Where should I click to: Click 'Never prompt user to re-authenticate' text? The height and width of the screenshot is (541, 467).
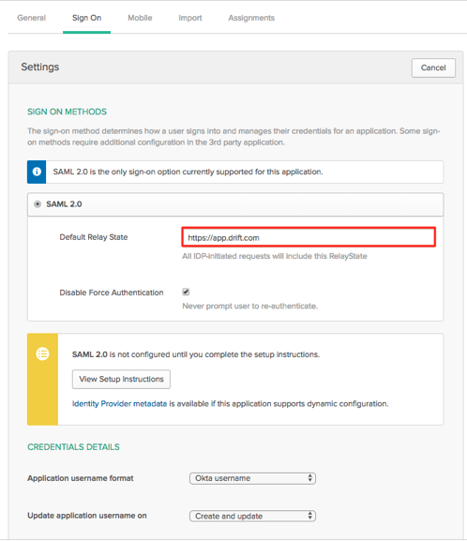pyautogui.click(x=249, y=306)
